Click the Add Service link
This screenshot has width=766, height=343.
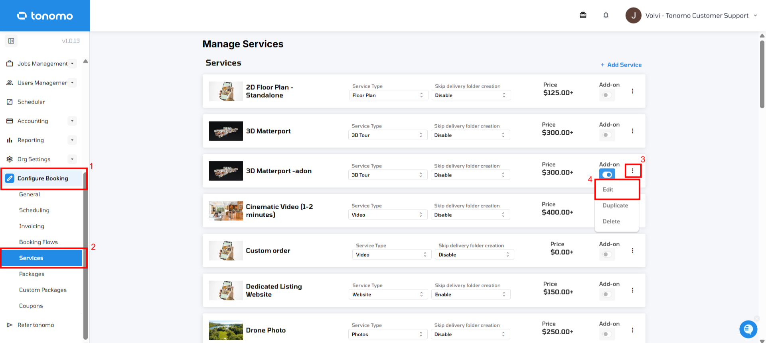click(621, 65)
